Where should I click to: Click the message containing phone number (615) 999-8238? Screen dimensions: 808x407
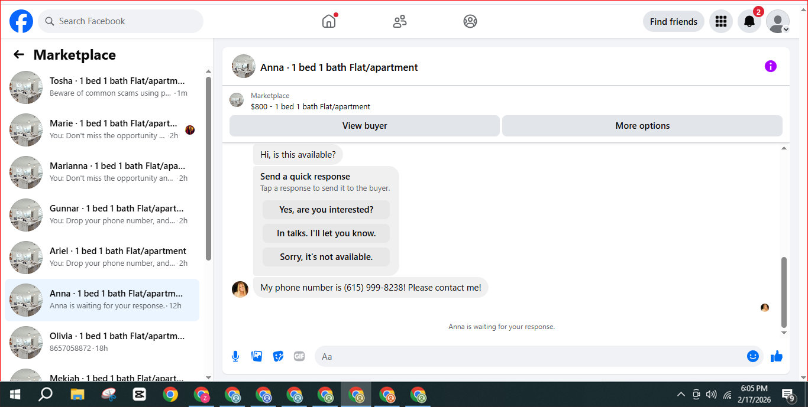click(x=371, y=288)
